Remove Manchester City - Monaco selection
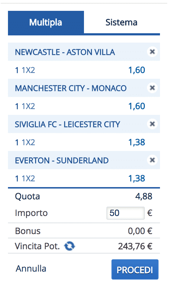This screenshot has height=281, width=173. pos(152,88)
